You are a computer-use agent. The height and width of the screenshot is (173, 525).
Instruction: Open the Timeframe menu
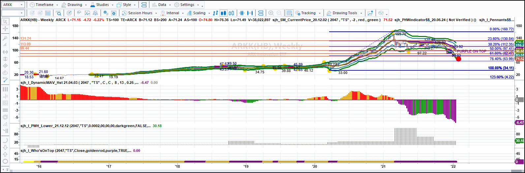[x=42, y=5]
